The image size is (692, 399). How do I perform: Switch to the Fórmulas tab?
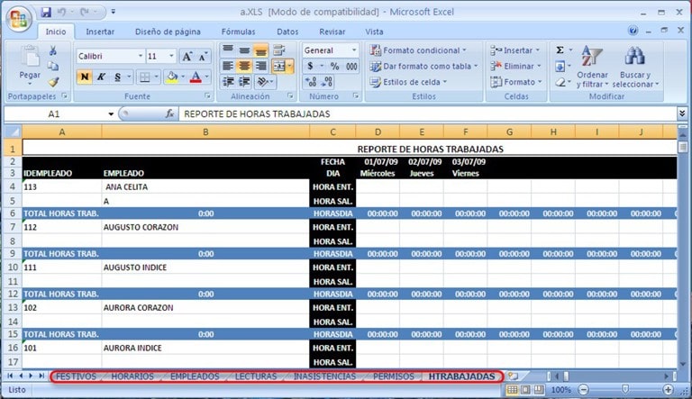pos(238,32)
